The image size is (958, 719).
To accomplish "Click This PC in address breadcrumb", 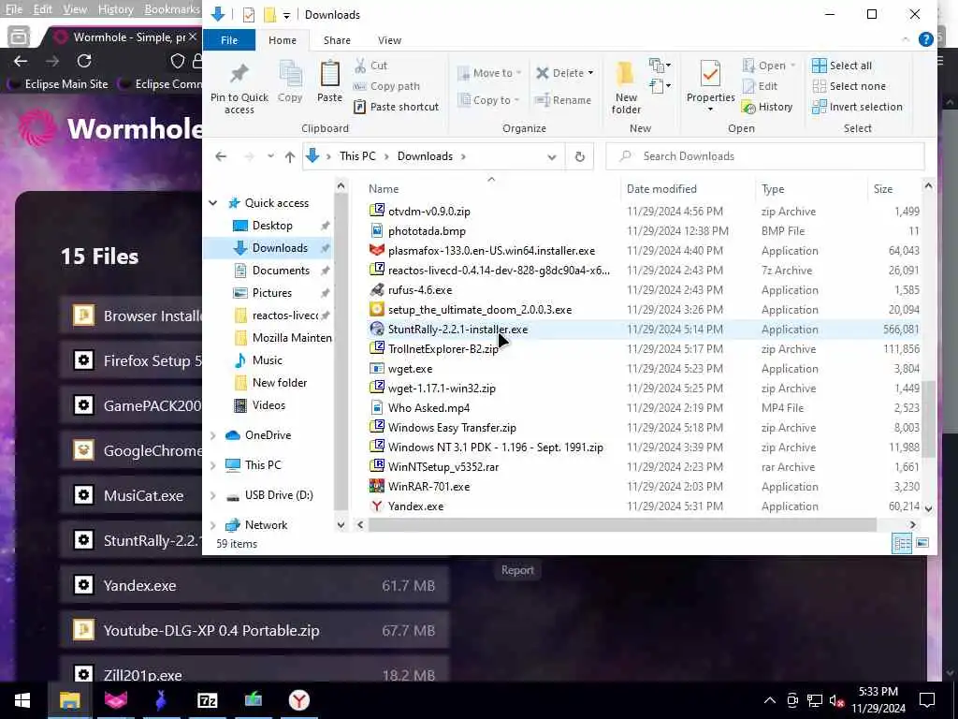I will pos(357,156).
